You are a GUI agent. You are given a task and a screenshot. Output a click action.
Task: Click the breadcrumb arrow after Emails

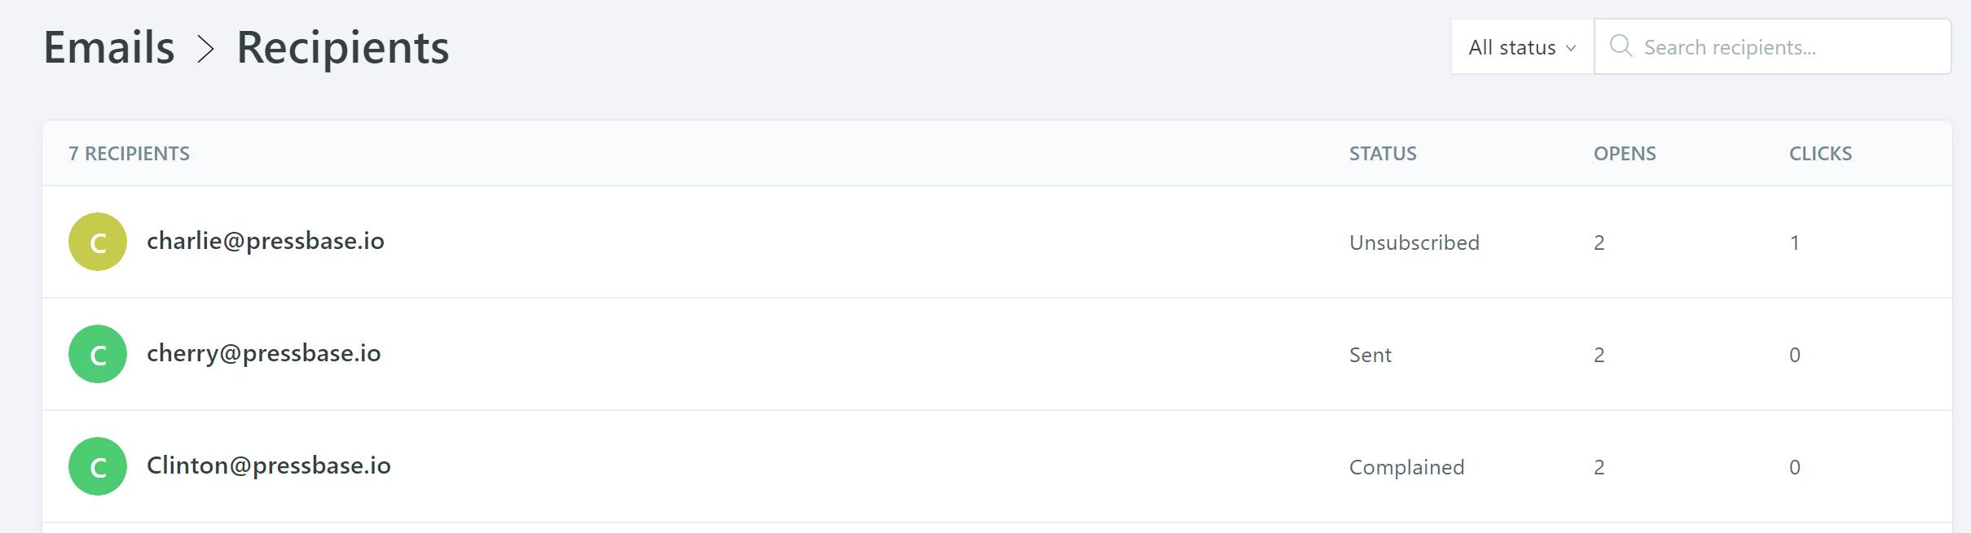[206, 49]
